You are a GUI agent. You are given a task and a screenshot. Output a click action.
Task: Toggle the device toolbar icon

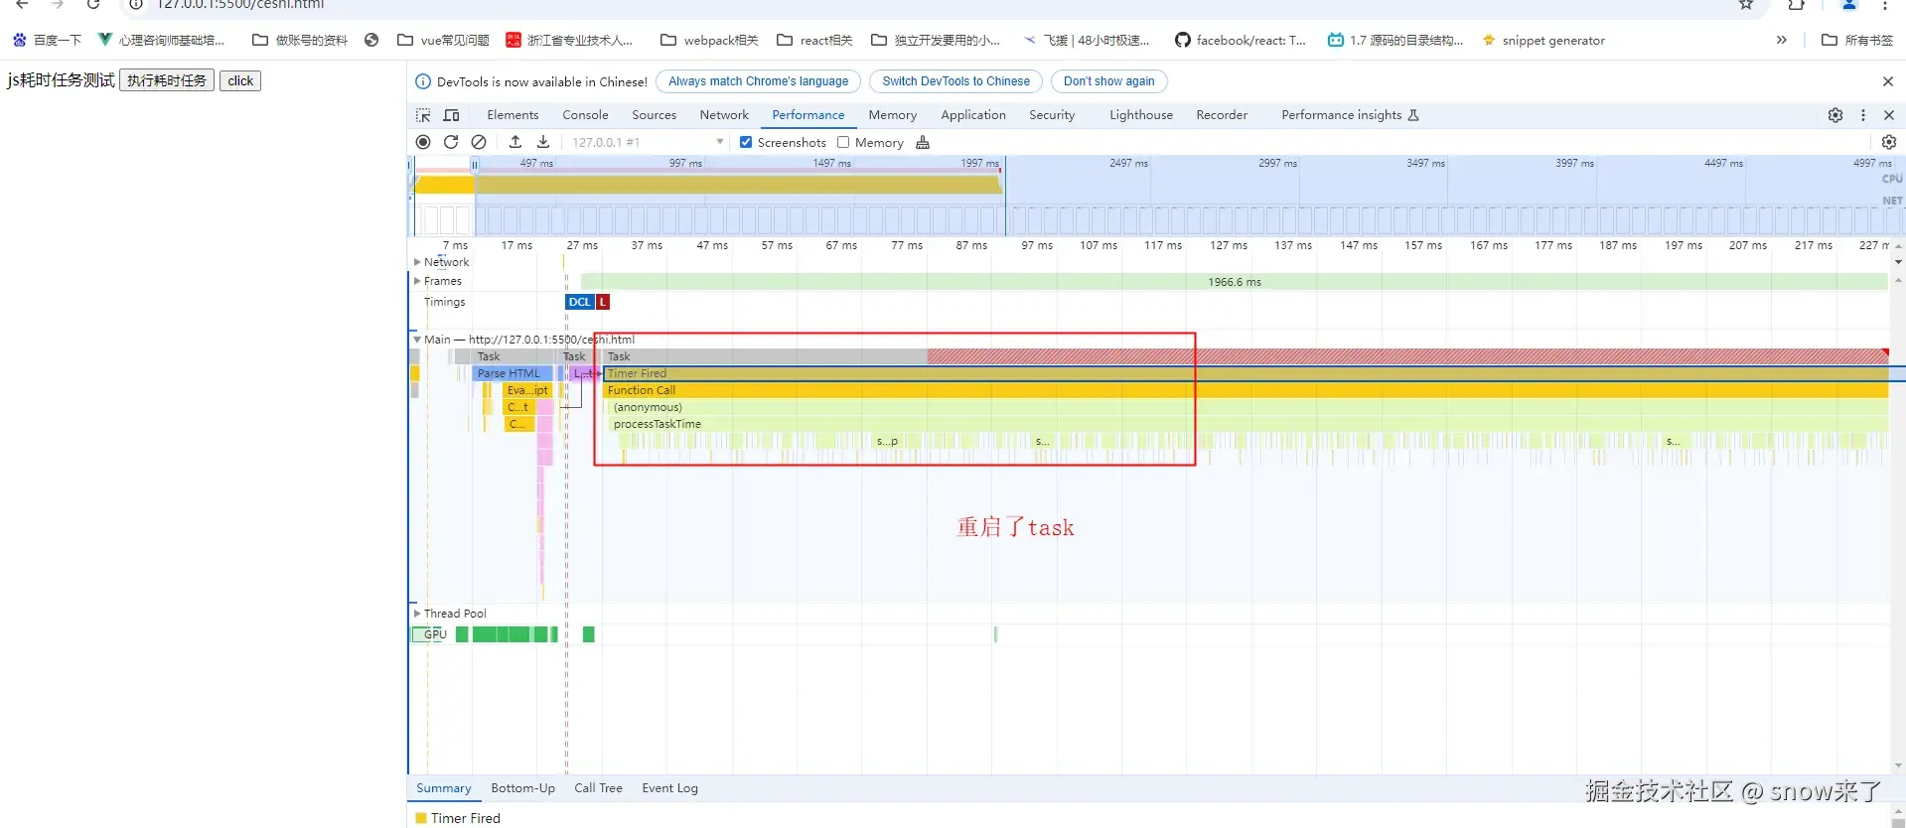coord(451,115)
